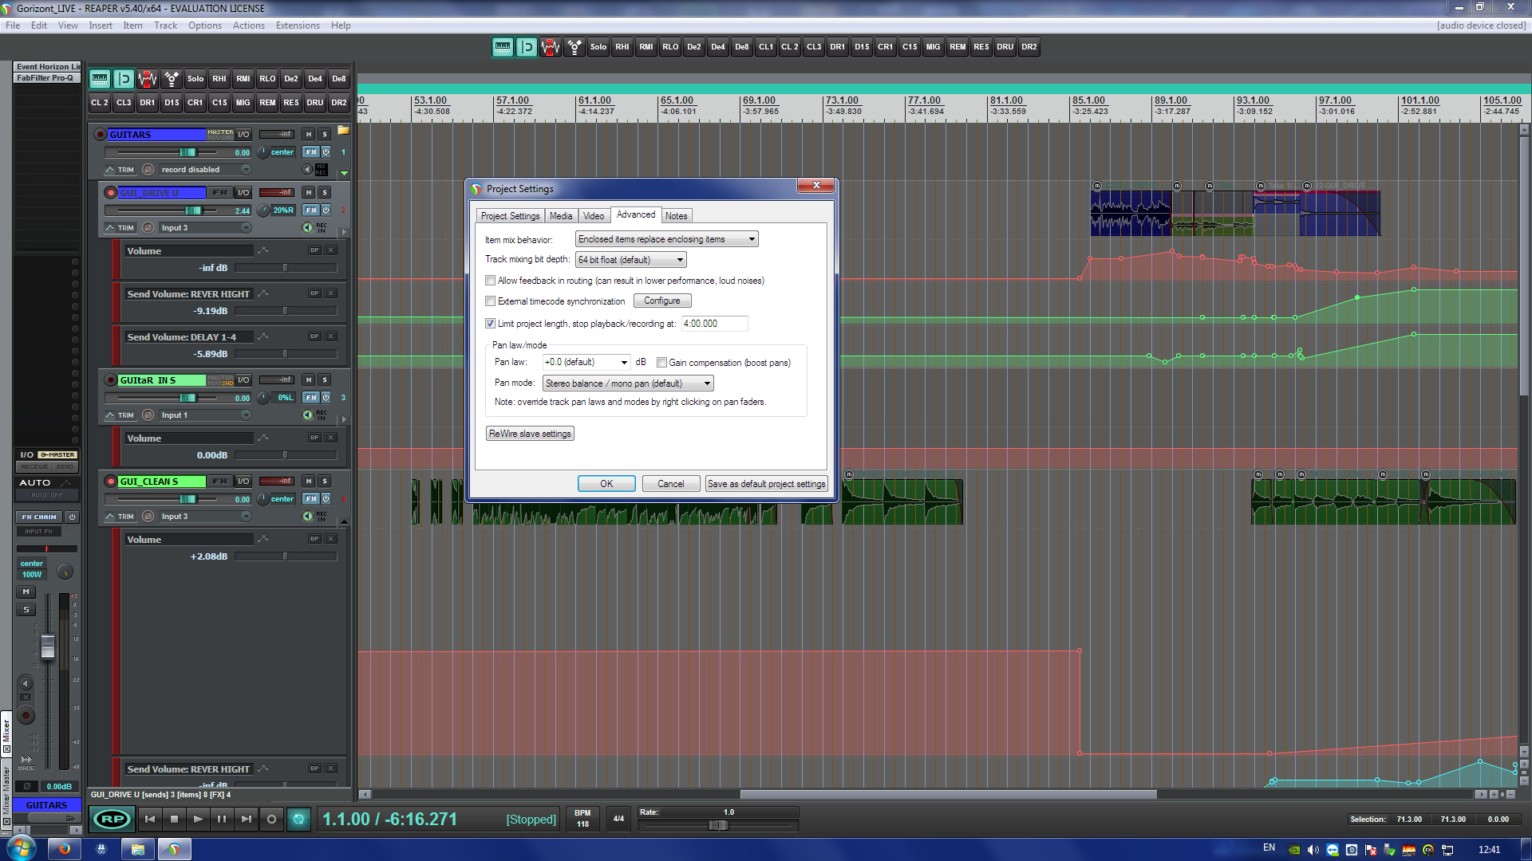This screenshot has height=861, width=1532.
Task: Click the Play button in the transport
Action: click(x=198, y=819)
